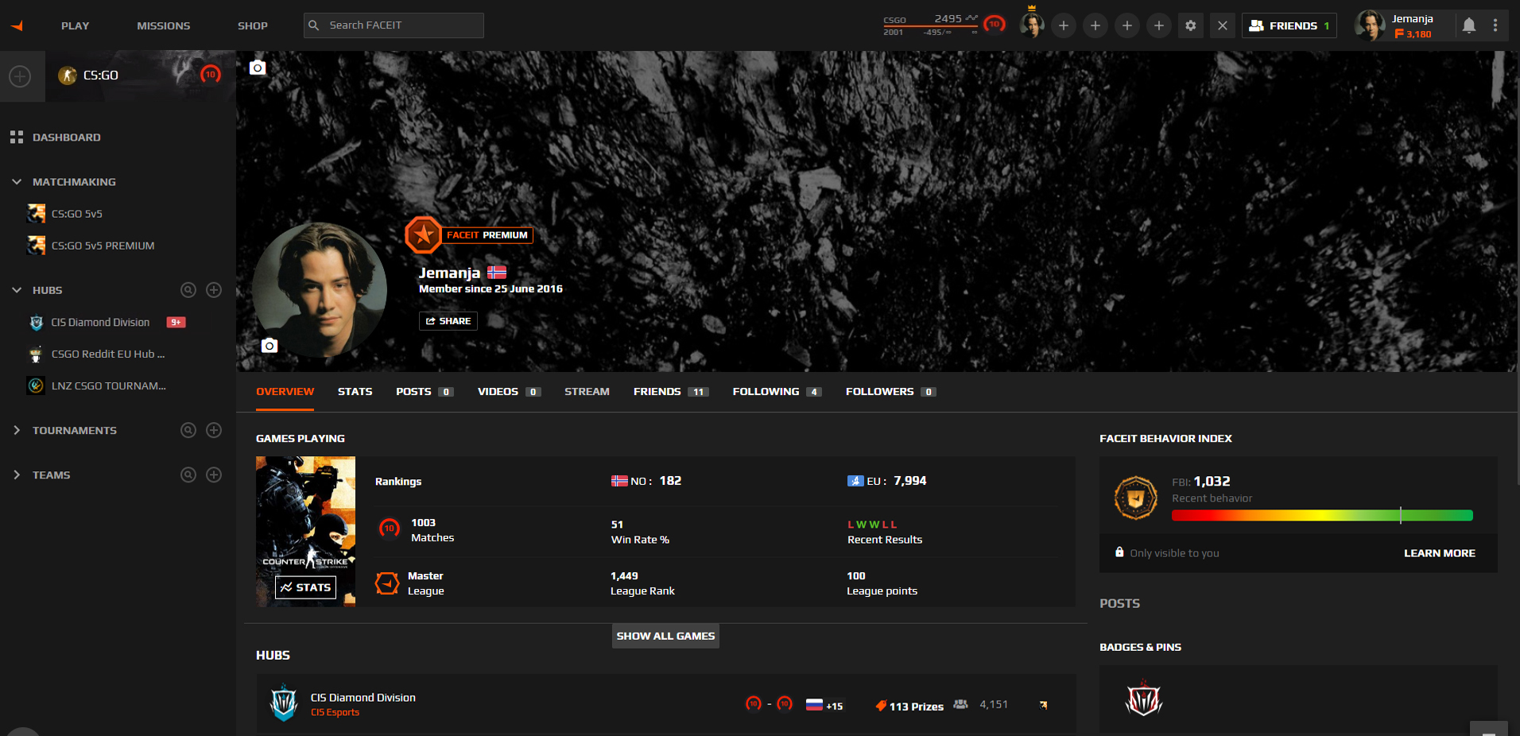Open notifications bell icon
1520x736 pixels.
1469,25
